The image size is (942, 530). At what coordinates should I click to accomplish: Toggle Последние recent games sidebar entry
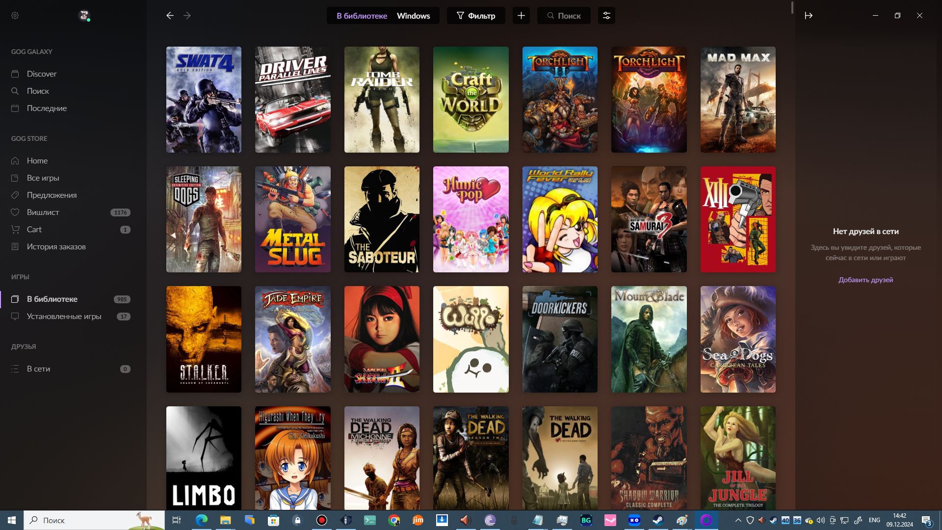(x=47, y=108)
